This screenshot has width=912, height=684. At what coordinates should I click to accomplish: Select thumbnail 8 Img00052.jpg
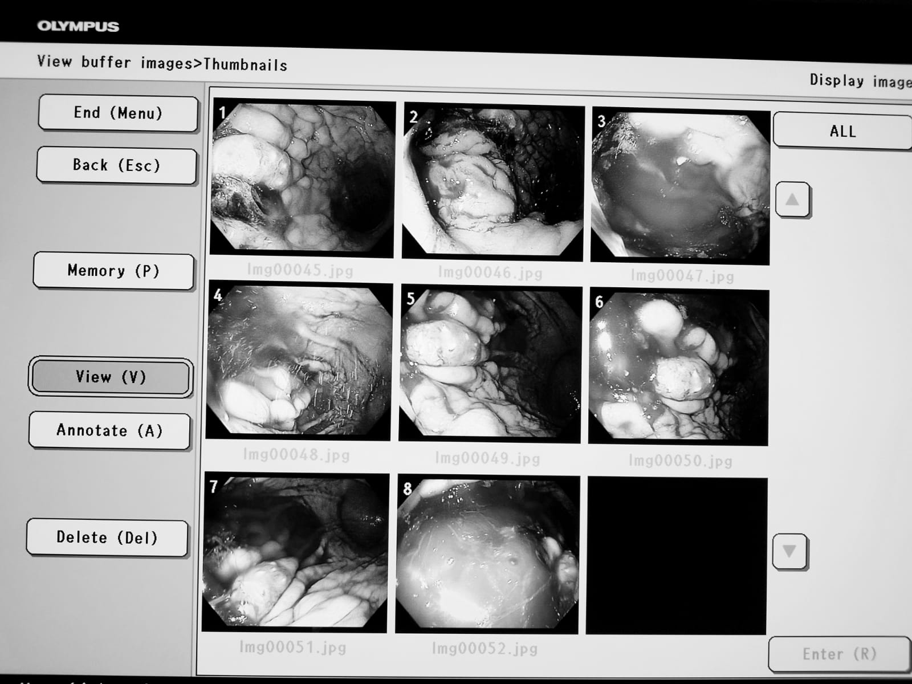[x=487, y=555]
